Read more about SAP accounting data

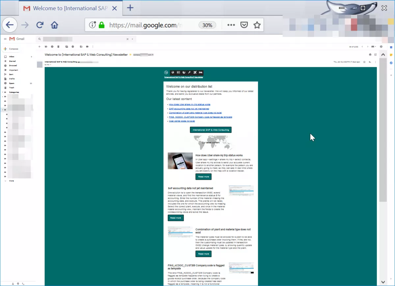coord(176,218)
